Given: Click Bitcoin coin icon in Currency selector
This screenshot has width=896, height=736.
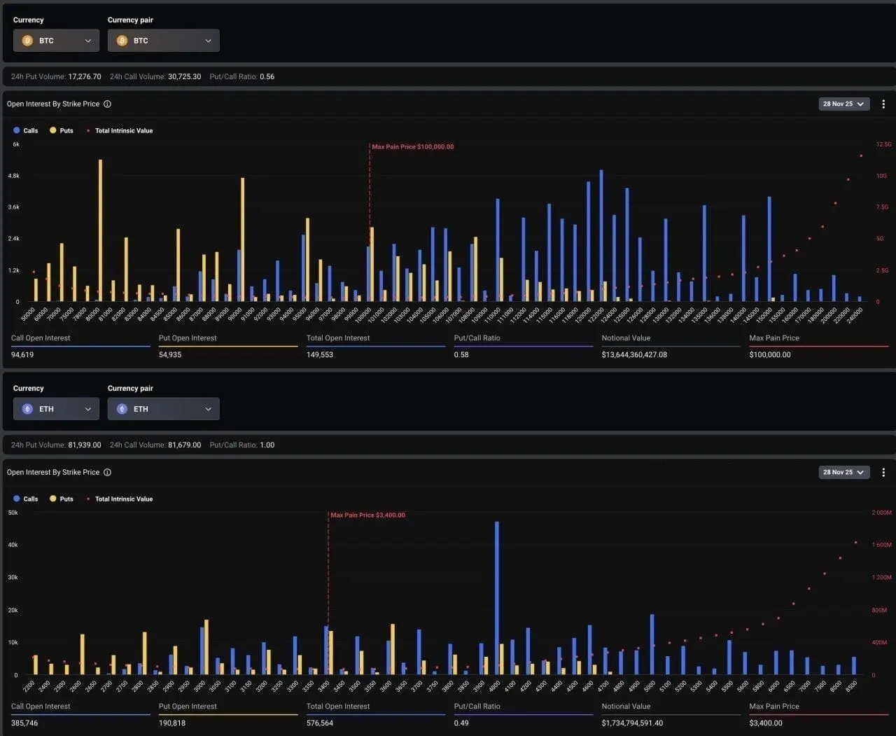Looking at the screenshot, I should tap(27, 41).
